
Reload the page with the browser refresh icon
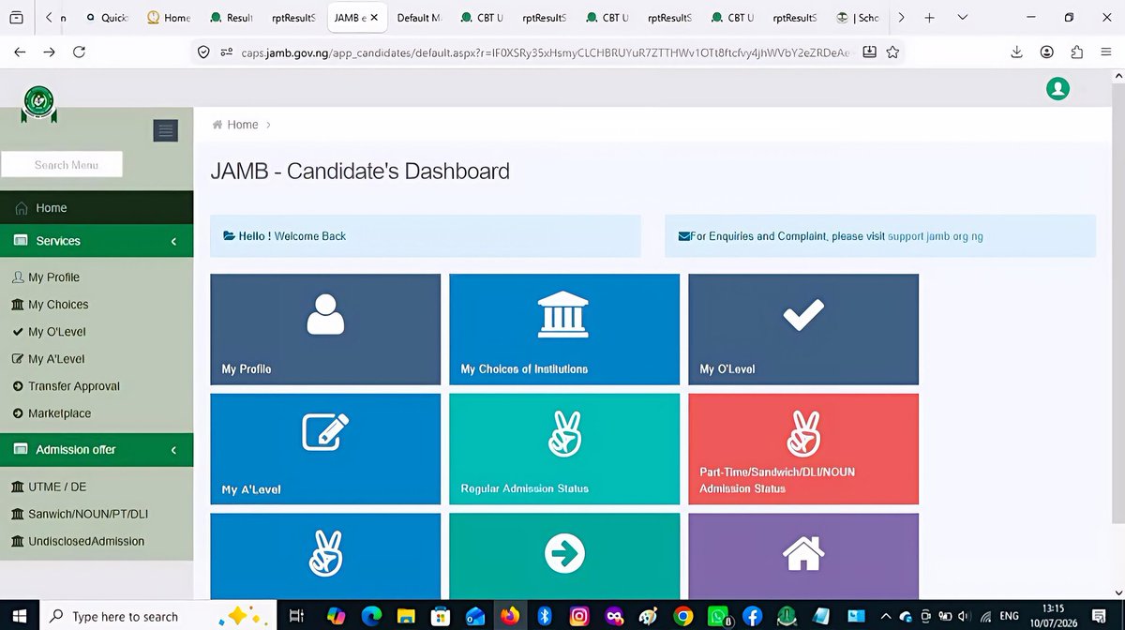point(79,52)
